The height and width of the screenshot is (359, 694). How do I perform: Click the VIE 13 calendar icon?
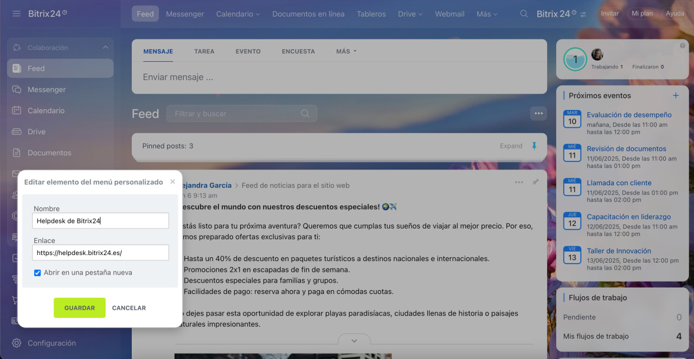pyautogui.click(x=572, y=255)
